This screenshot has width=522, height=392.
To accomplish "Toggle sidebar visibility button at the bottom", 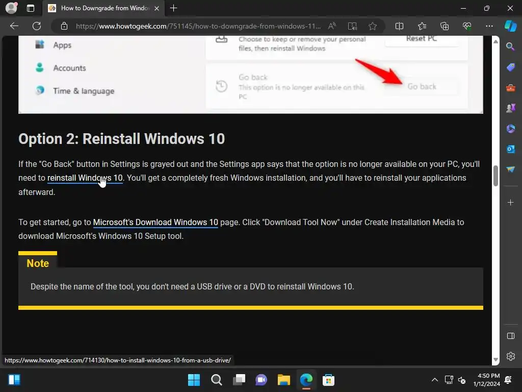I will [510, 336].
